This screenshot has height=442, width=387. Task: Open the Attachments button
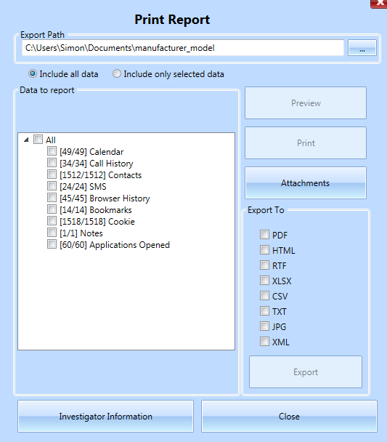306,183
